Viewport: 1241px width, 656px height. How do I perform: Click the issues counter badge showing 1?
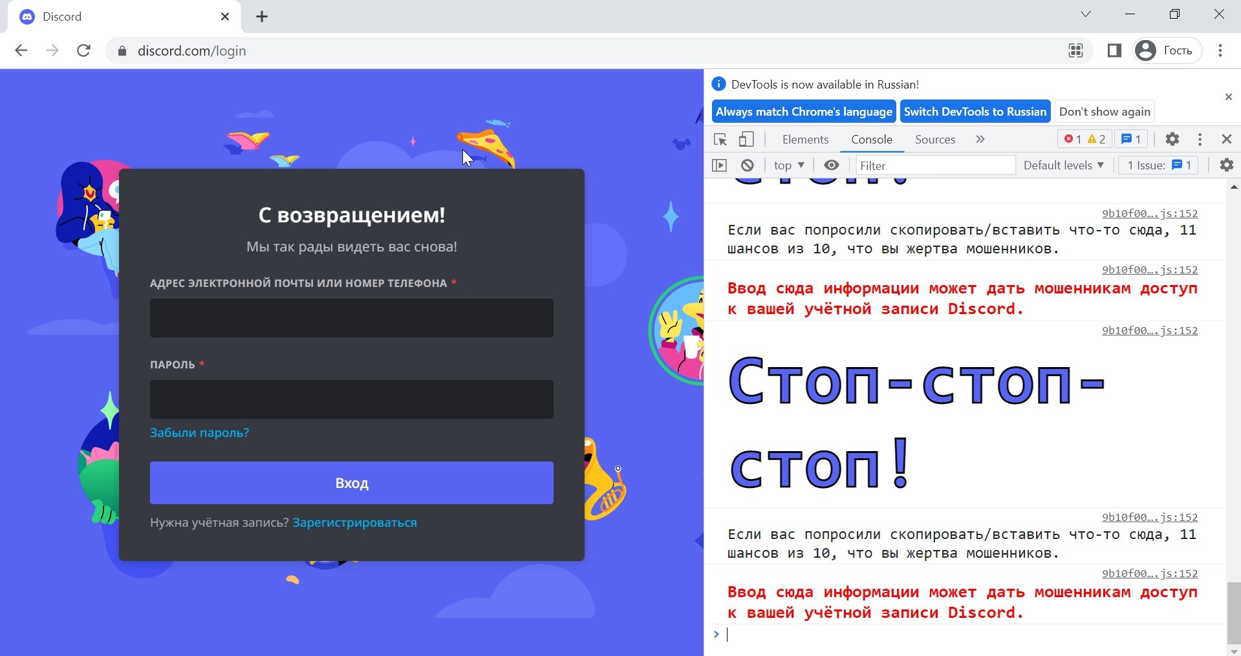pos(1131,140)
